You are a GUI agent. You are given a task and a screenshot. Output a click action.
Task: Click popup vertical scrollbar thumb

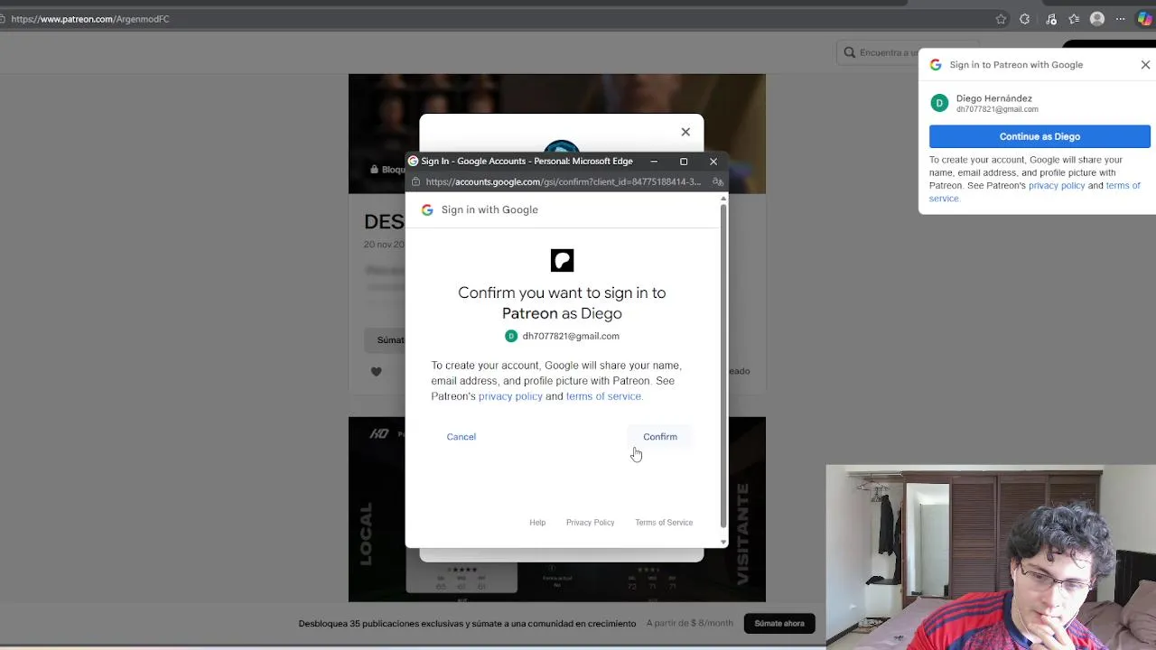click(x=723, y=366)
